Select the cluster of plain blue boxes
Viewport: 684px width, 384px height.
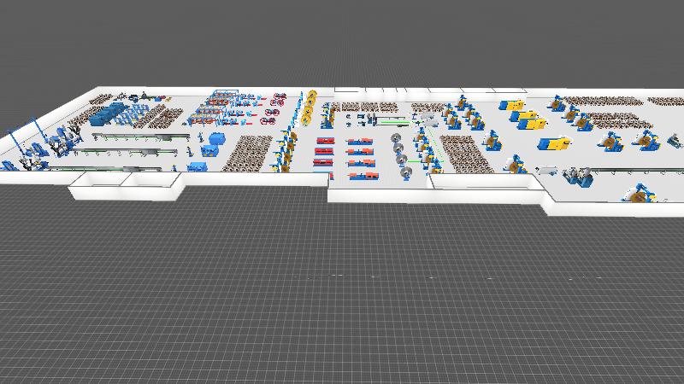108,113
